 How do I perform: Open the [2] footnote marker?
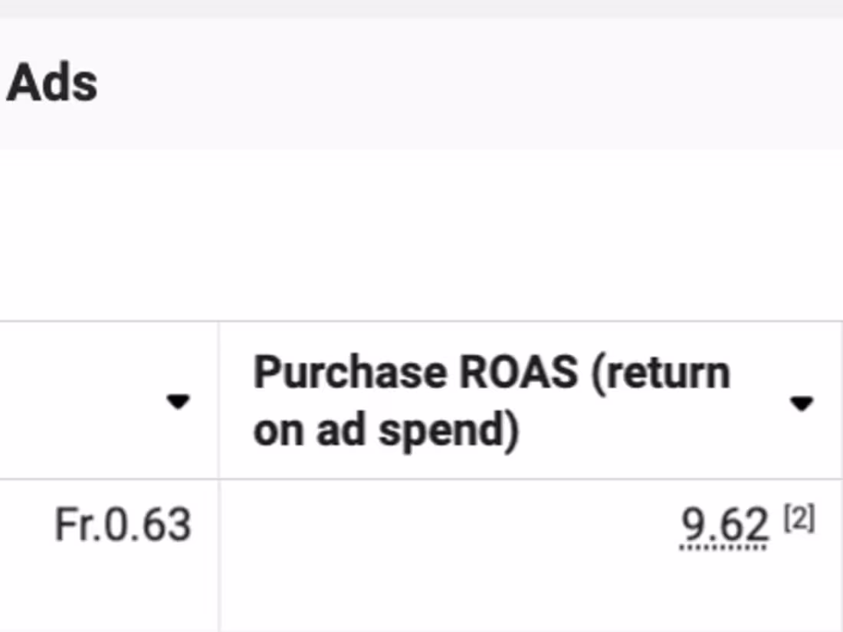[x=799, y=520]
